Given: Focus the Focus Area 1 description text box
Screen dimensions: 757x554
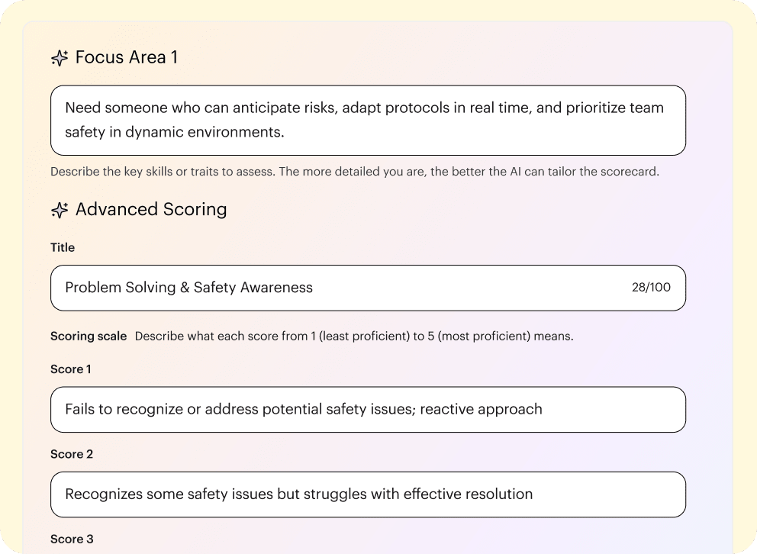Looking at the screenshot, I should click(x=368, y=120).
